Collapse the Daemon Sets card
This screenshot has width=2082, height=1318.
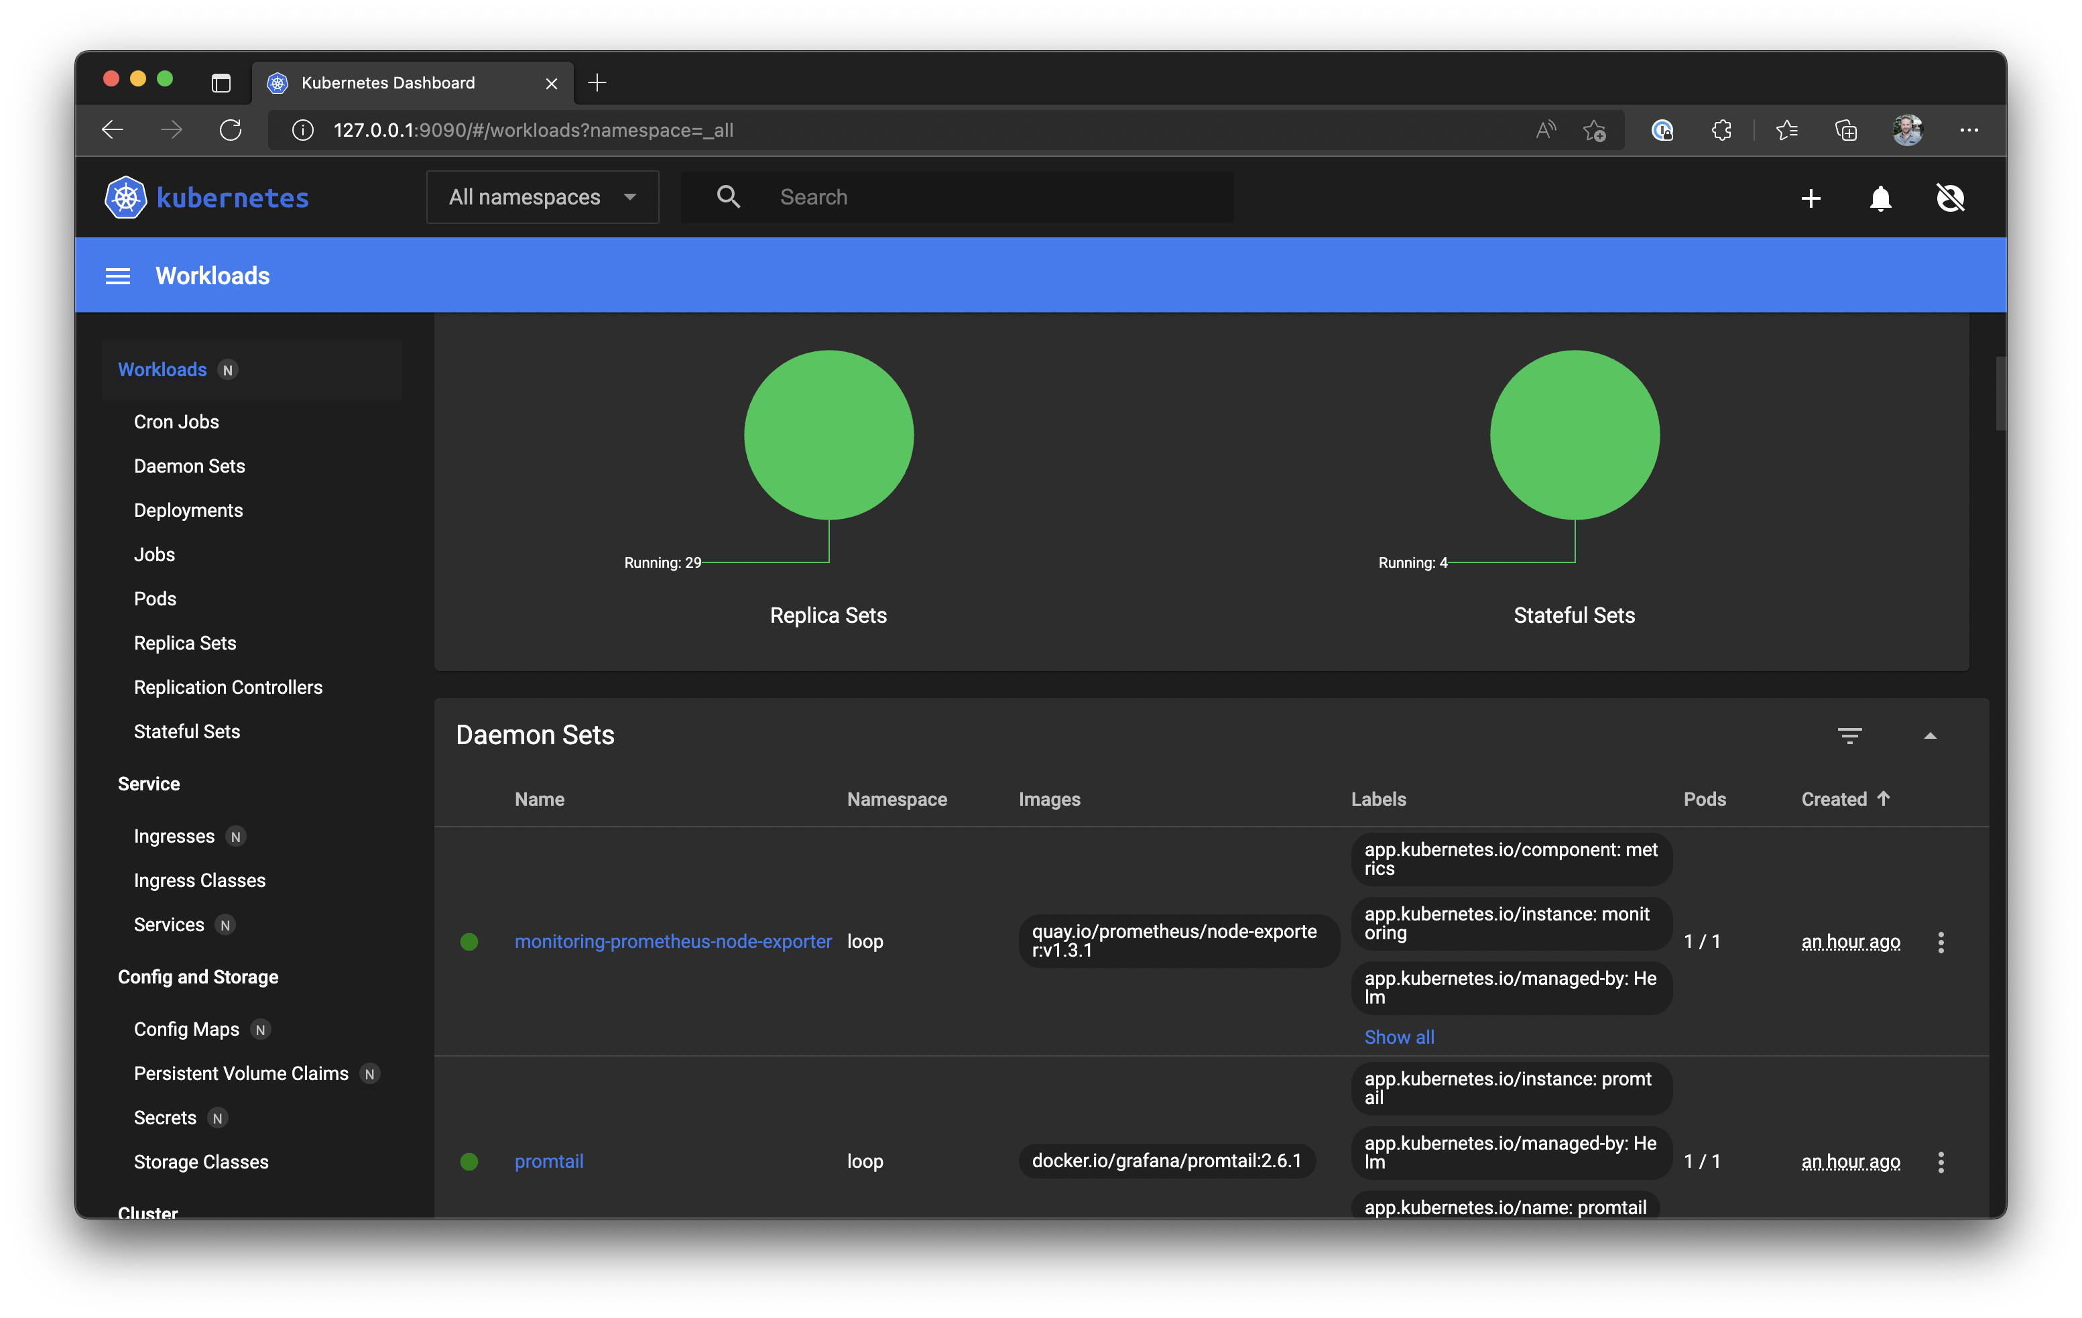coord(1930,735)
